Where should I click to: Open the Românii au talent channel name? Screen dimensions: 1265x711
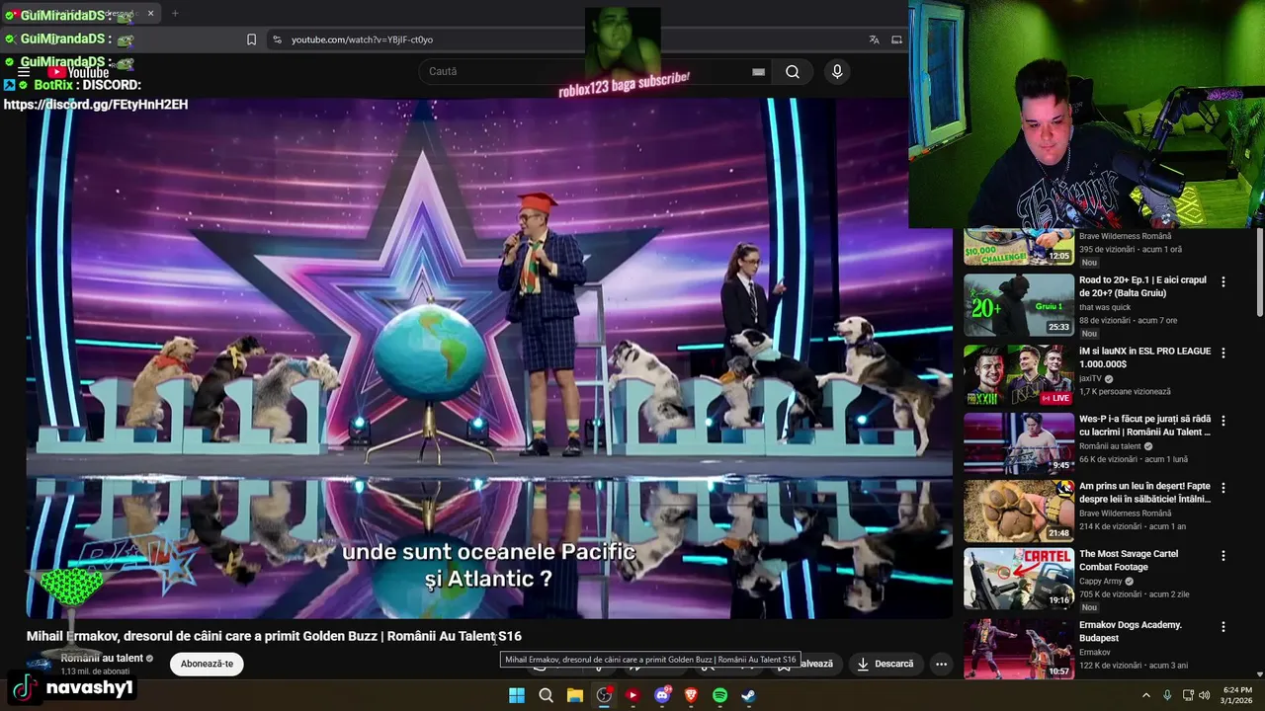(x=102, y=658)
